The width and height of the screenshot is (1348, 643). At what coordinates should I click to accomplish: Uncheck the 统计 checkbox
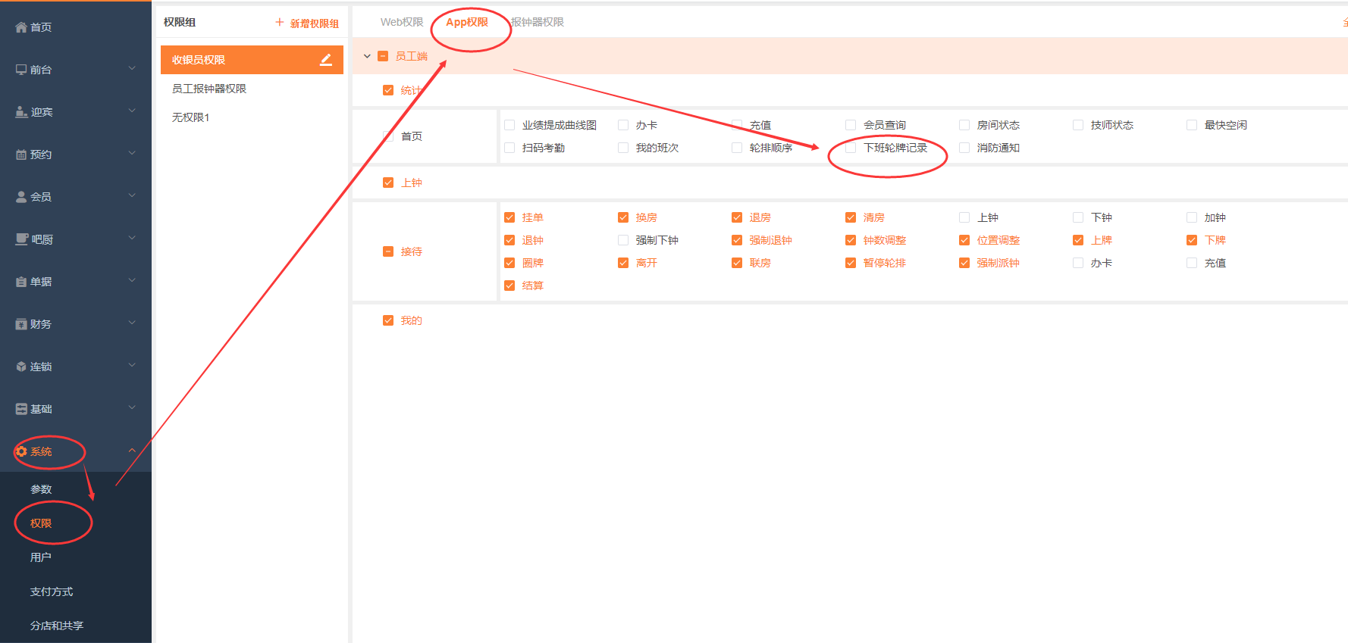[x=388, y=90]
